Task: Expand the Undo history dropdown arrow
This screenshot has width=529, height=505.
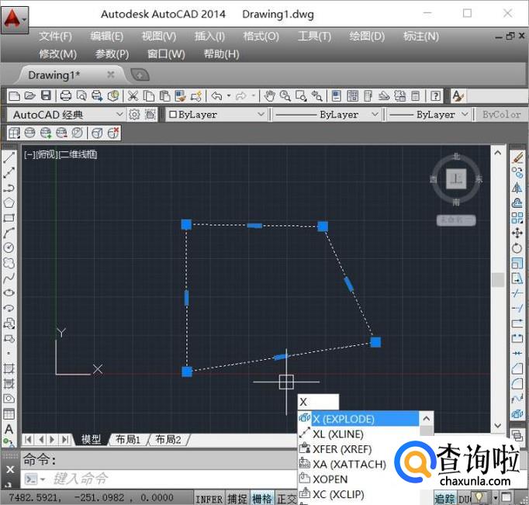Action: (x=228, y=96)
